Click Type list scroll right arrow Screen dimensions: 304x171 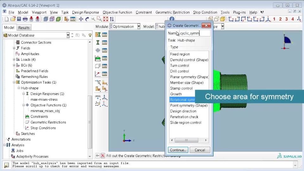206,140
